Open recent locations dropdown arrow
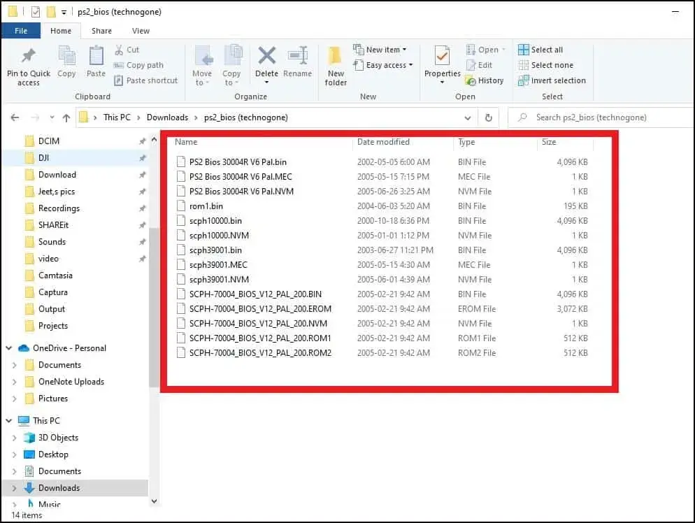 coord(52,117)
